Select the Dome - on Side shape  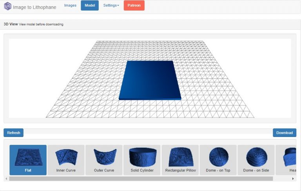click(x=256, y=160)
